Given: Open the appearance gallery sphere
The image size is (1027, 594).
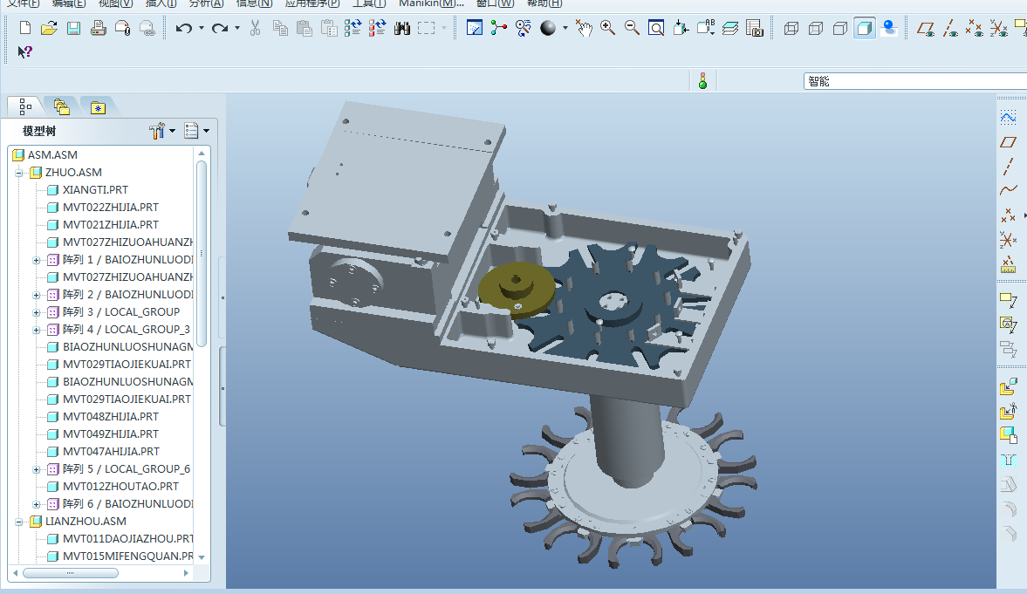Looking at the screenshot, I should click(x=548, y=28).
